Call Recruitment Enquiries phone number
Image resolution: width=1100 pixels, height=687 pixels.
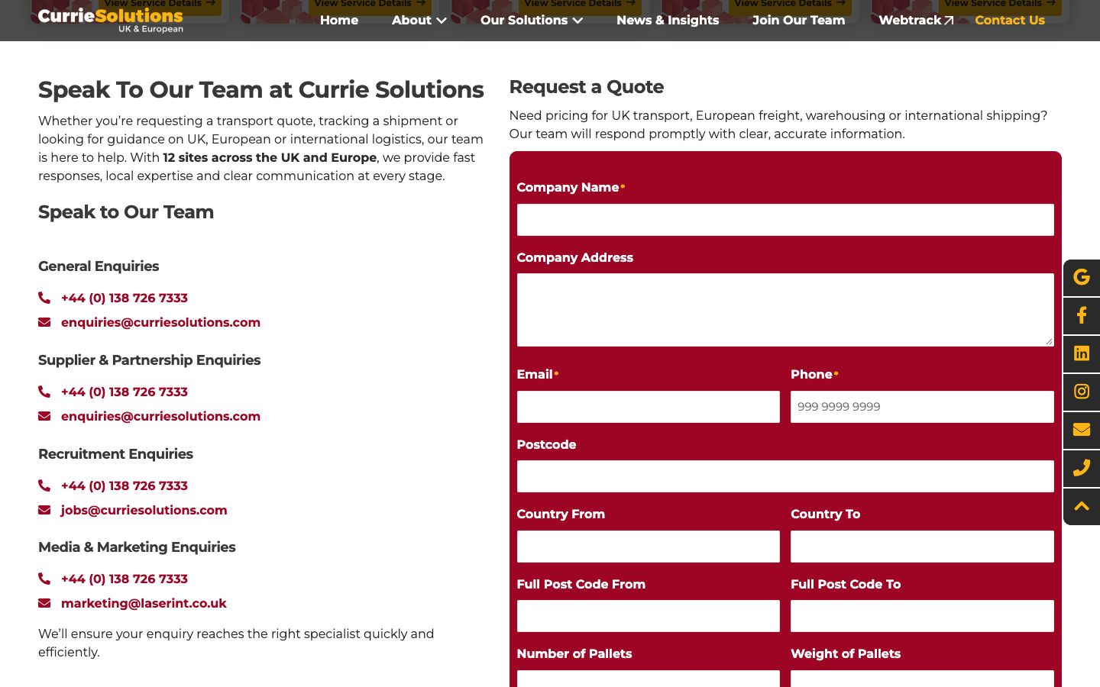click(125, 485)
